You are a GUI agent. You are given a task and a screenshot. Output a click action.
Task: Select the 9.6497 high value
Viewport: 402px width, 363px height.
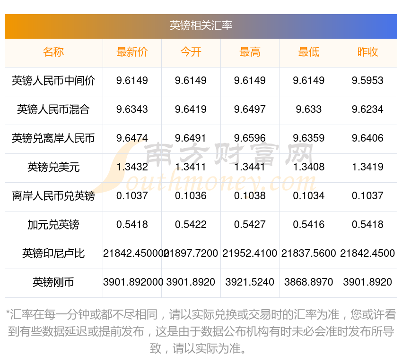click(250, 110)
